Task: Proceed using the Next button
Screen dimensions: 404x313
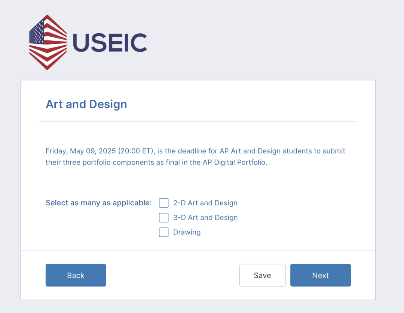Action: (x=320, y=275)
